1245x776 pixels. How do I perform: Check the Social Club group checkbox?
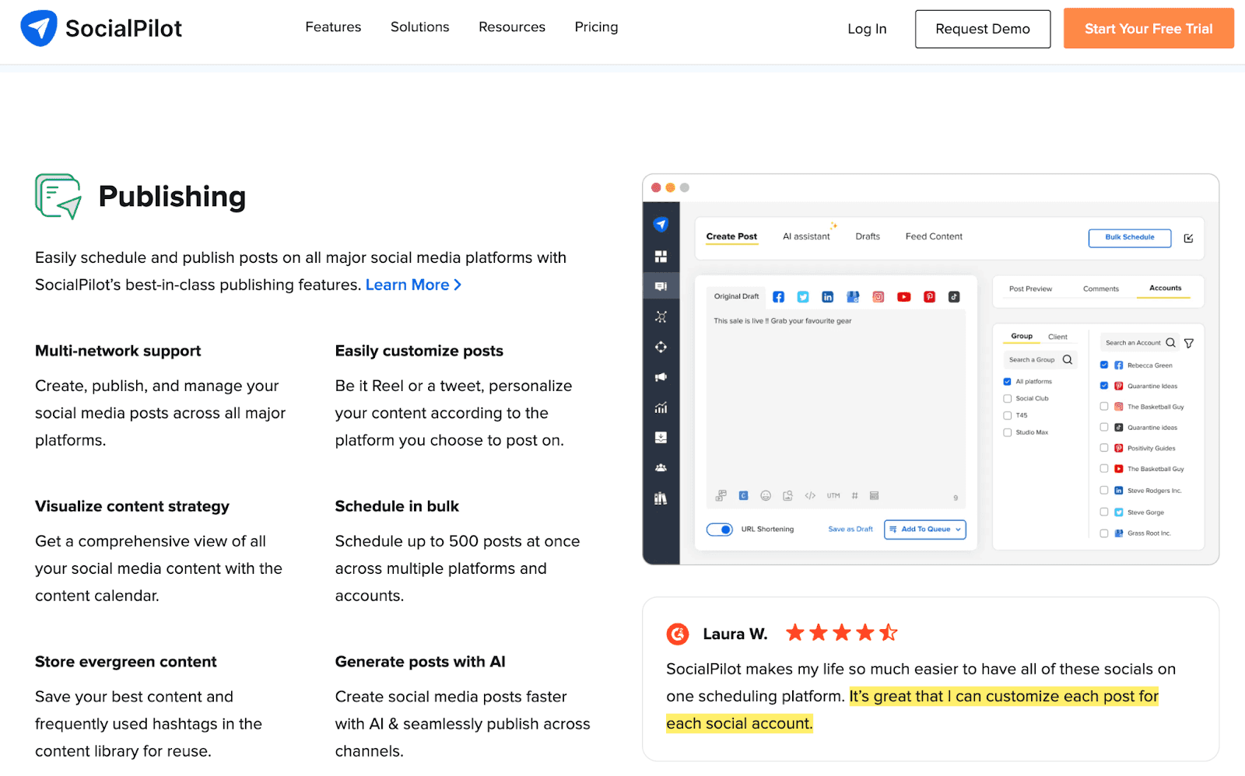point(1007,399)
